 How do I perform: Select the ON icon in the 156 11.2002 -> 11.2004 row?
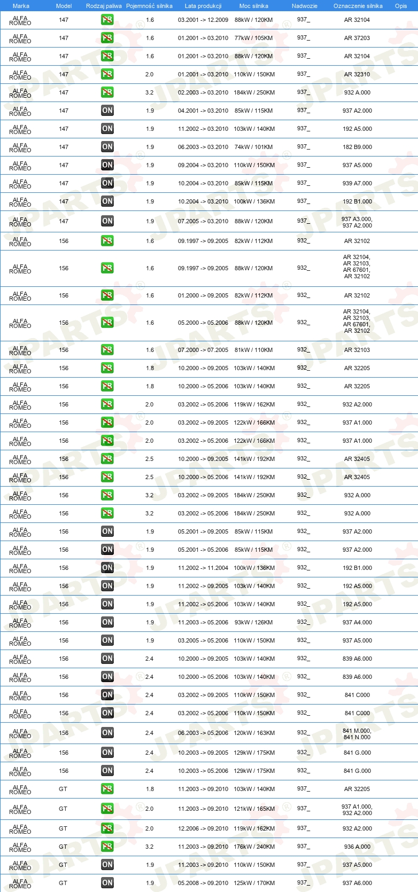(x=107, y=568)
